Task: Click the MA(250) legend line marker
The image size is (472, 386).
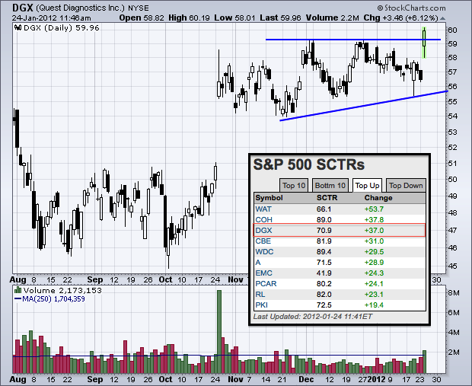Action: coord(18,299)
